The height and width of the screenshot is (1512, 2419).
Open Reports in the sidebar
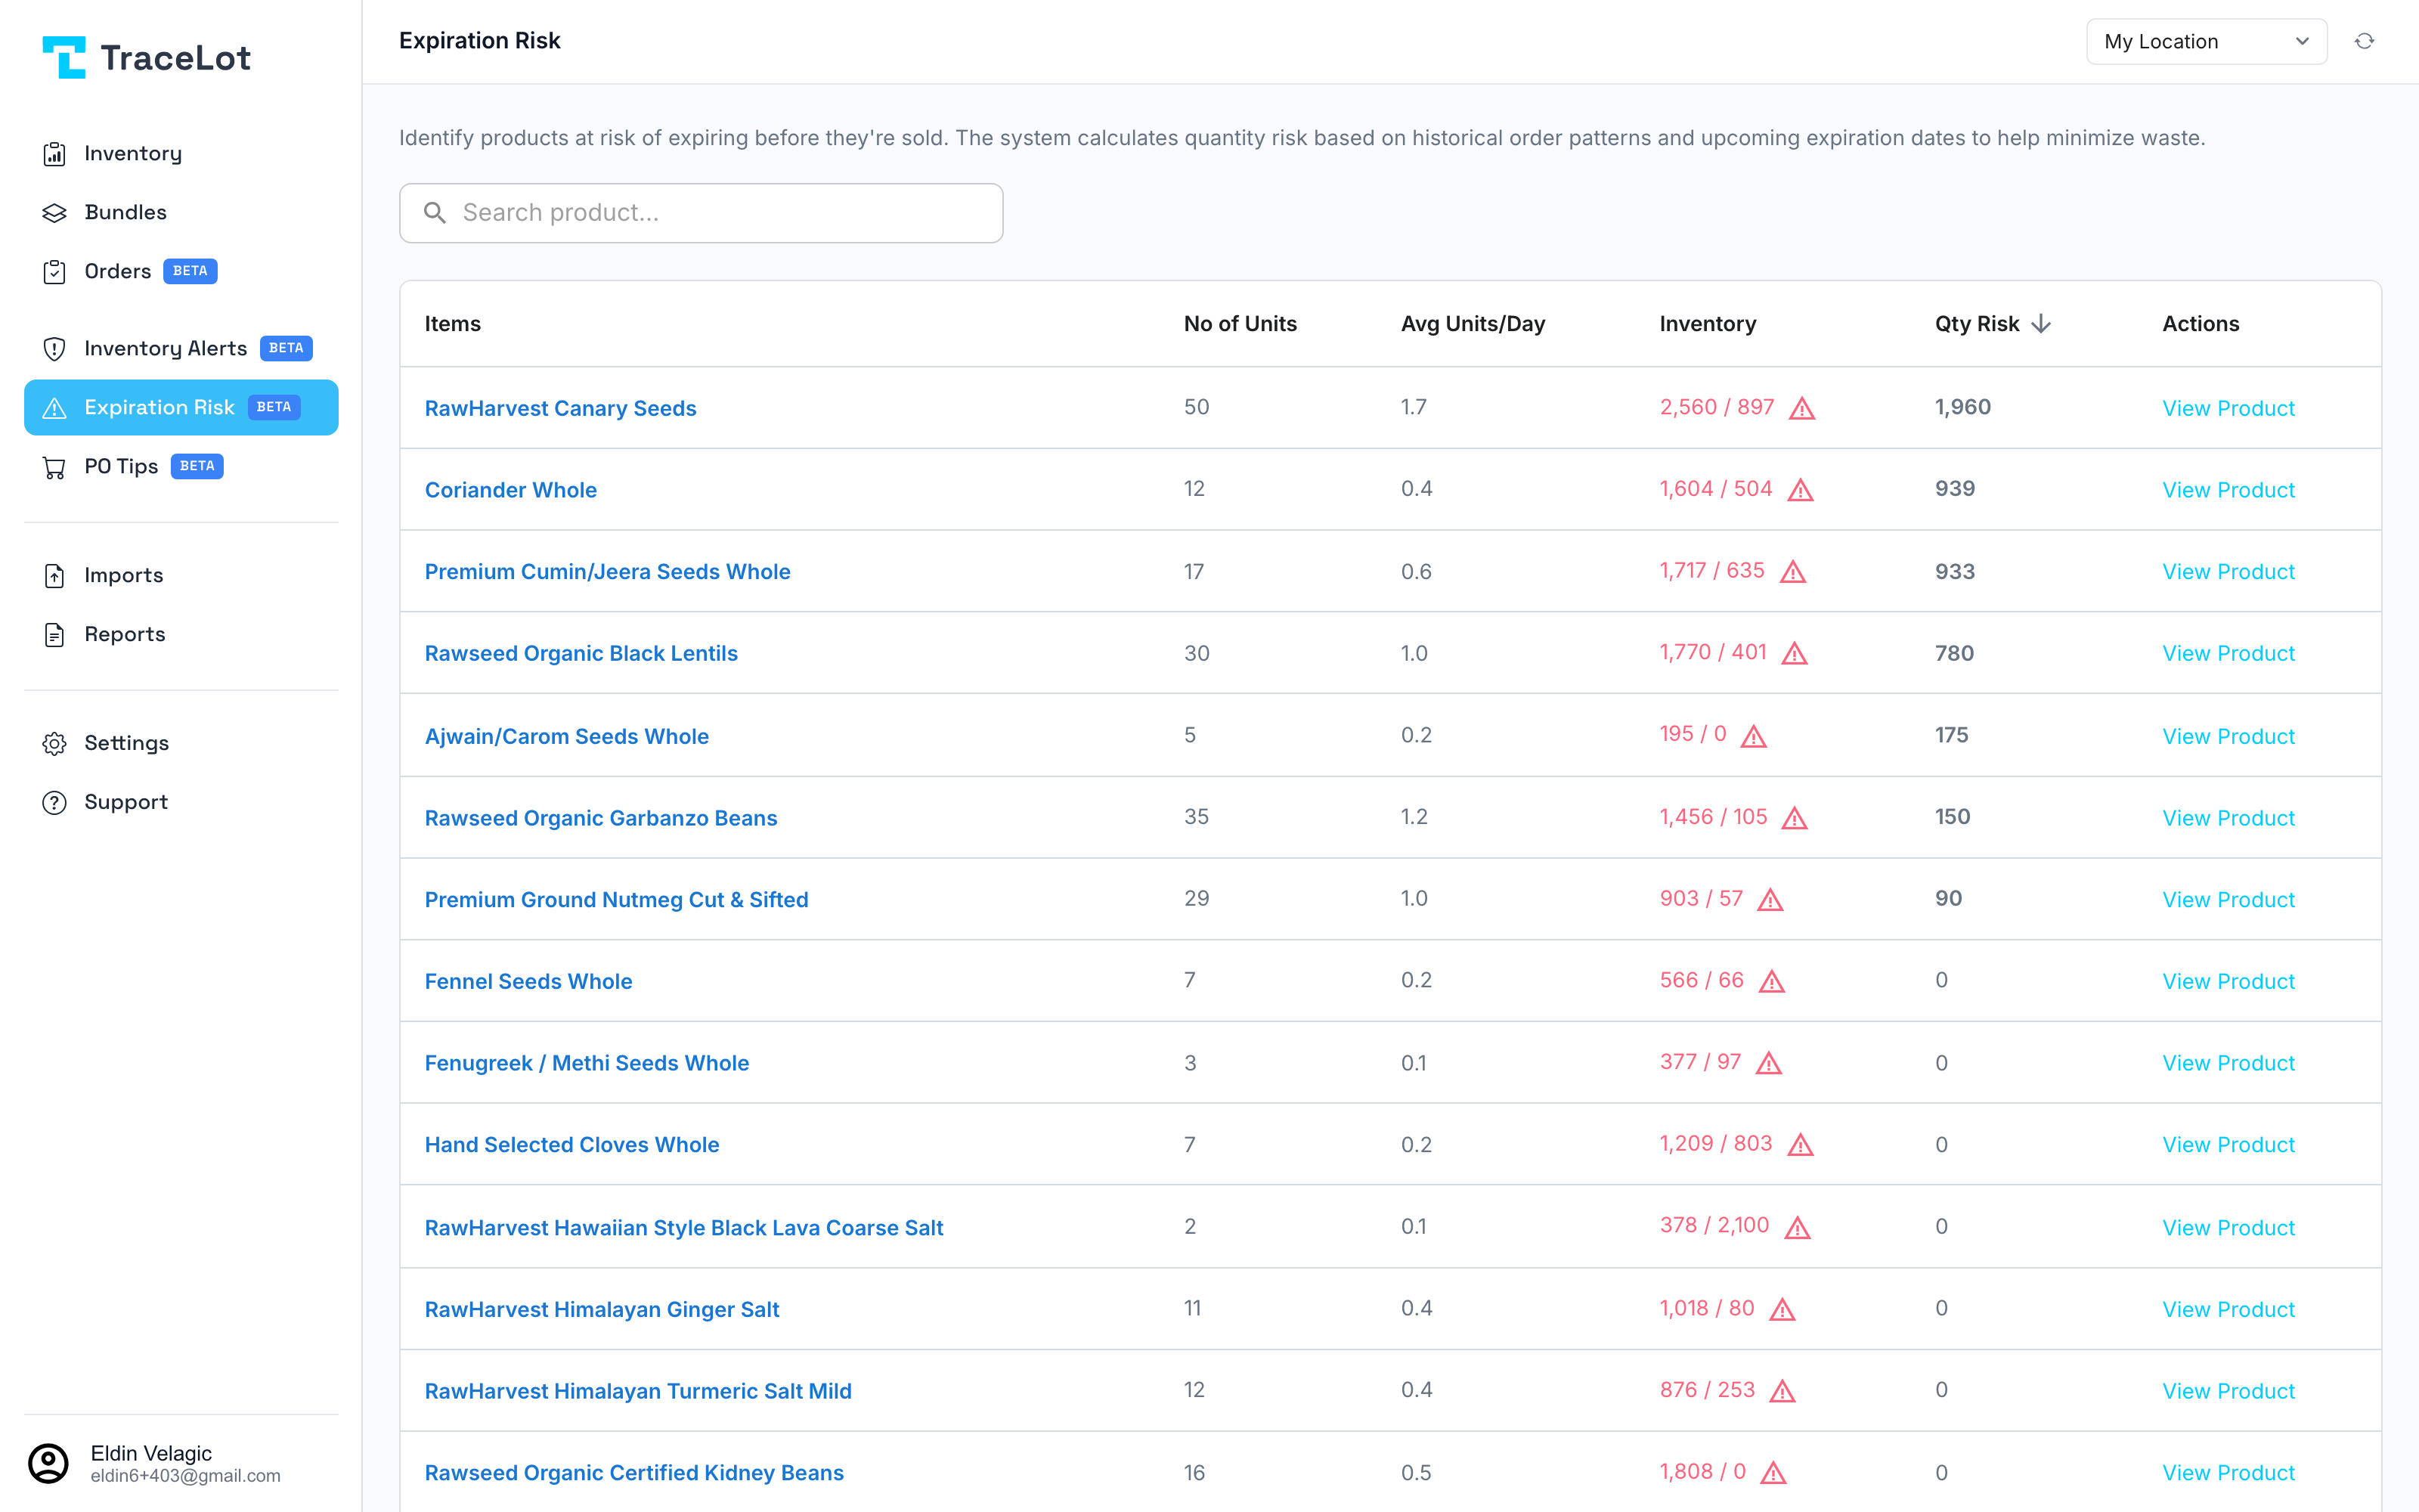(x=181, y=635)
